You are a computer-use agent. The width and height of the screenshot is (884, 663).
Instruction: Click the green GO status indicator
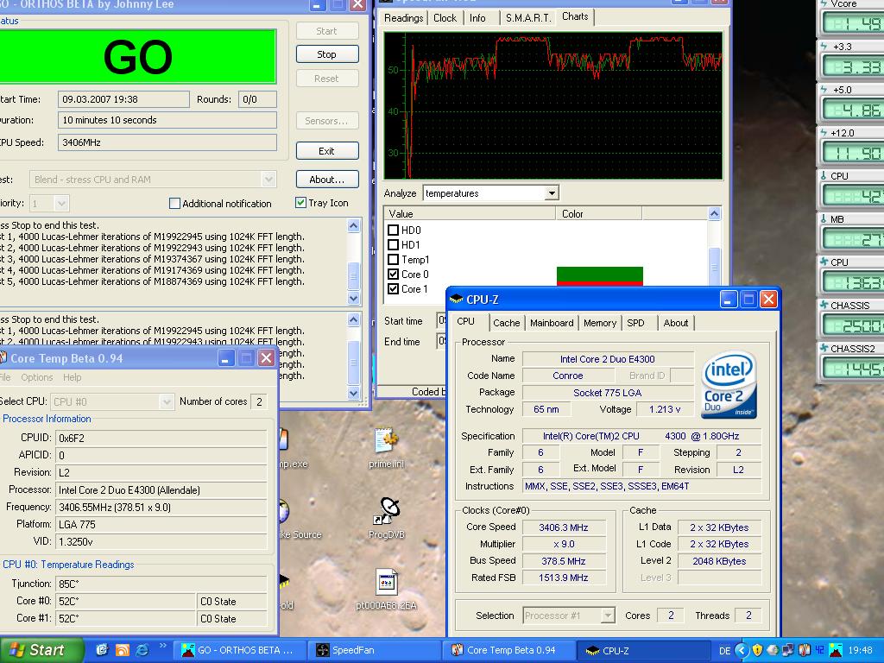coord(137,56)
